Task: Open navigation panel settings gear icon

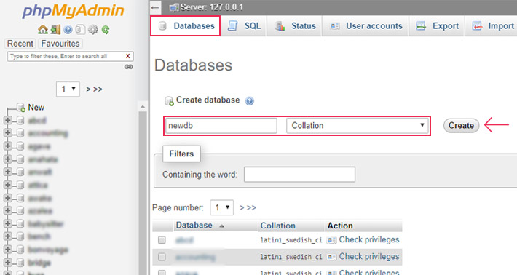Action: coord(93,30)
